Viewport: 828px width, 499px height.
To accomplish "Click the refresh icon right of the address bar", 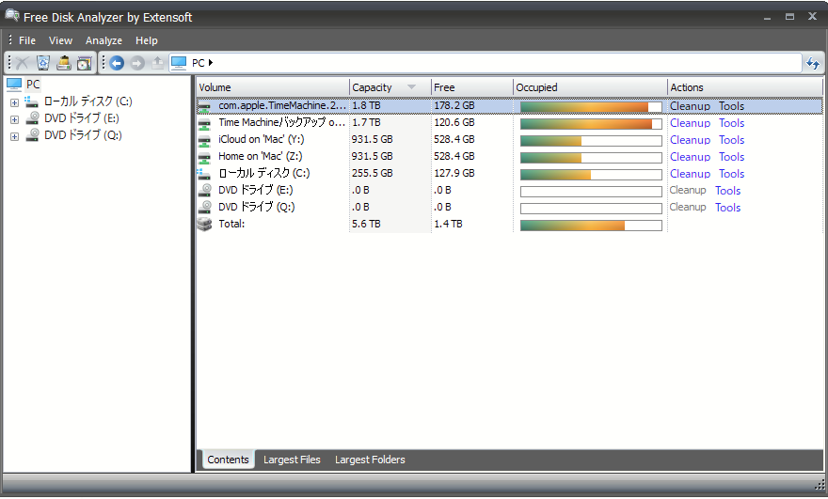I will pyautogui.click(x=813, y=63).
